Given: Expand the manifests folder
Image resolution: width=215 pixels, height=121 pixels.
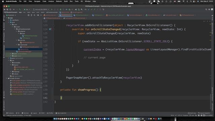Looking at the screenshot, I should (9, 20).
